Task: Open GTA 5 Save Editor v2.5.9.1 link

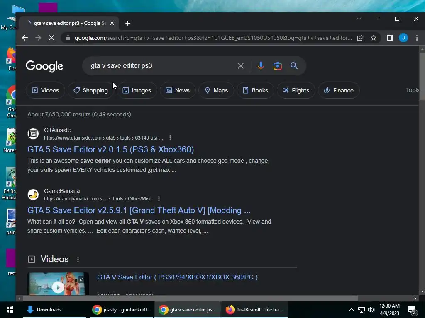Action: [139, 210]
